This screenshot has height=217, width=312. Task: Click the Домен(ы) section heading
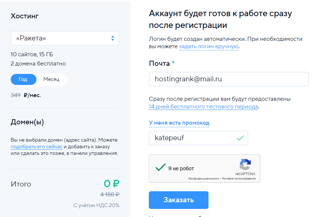click(x=27, y=122)
